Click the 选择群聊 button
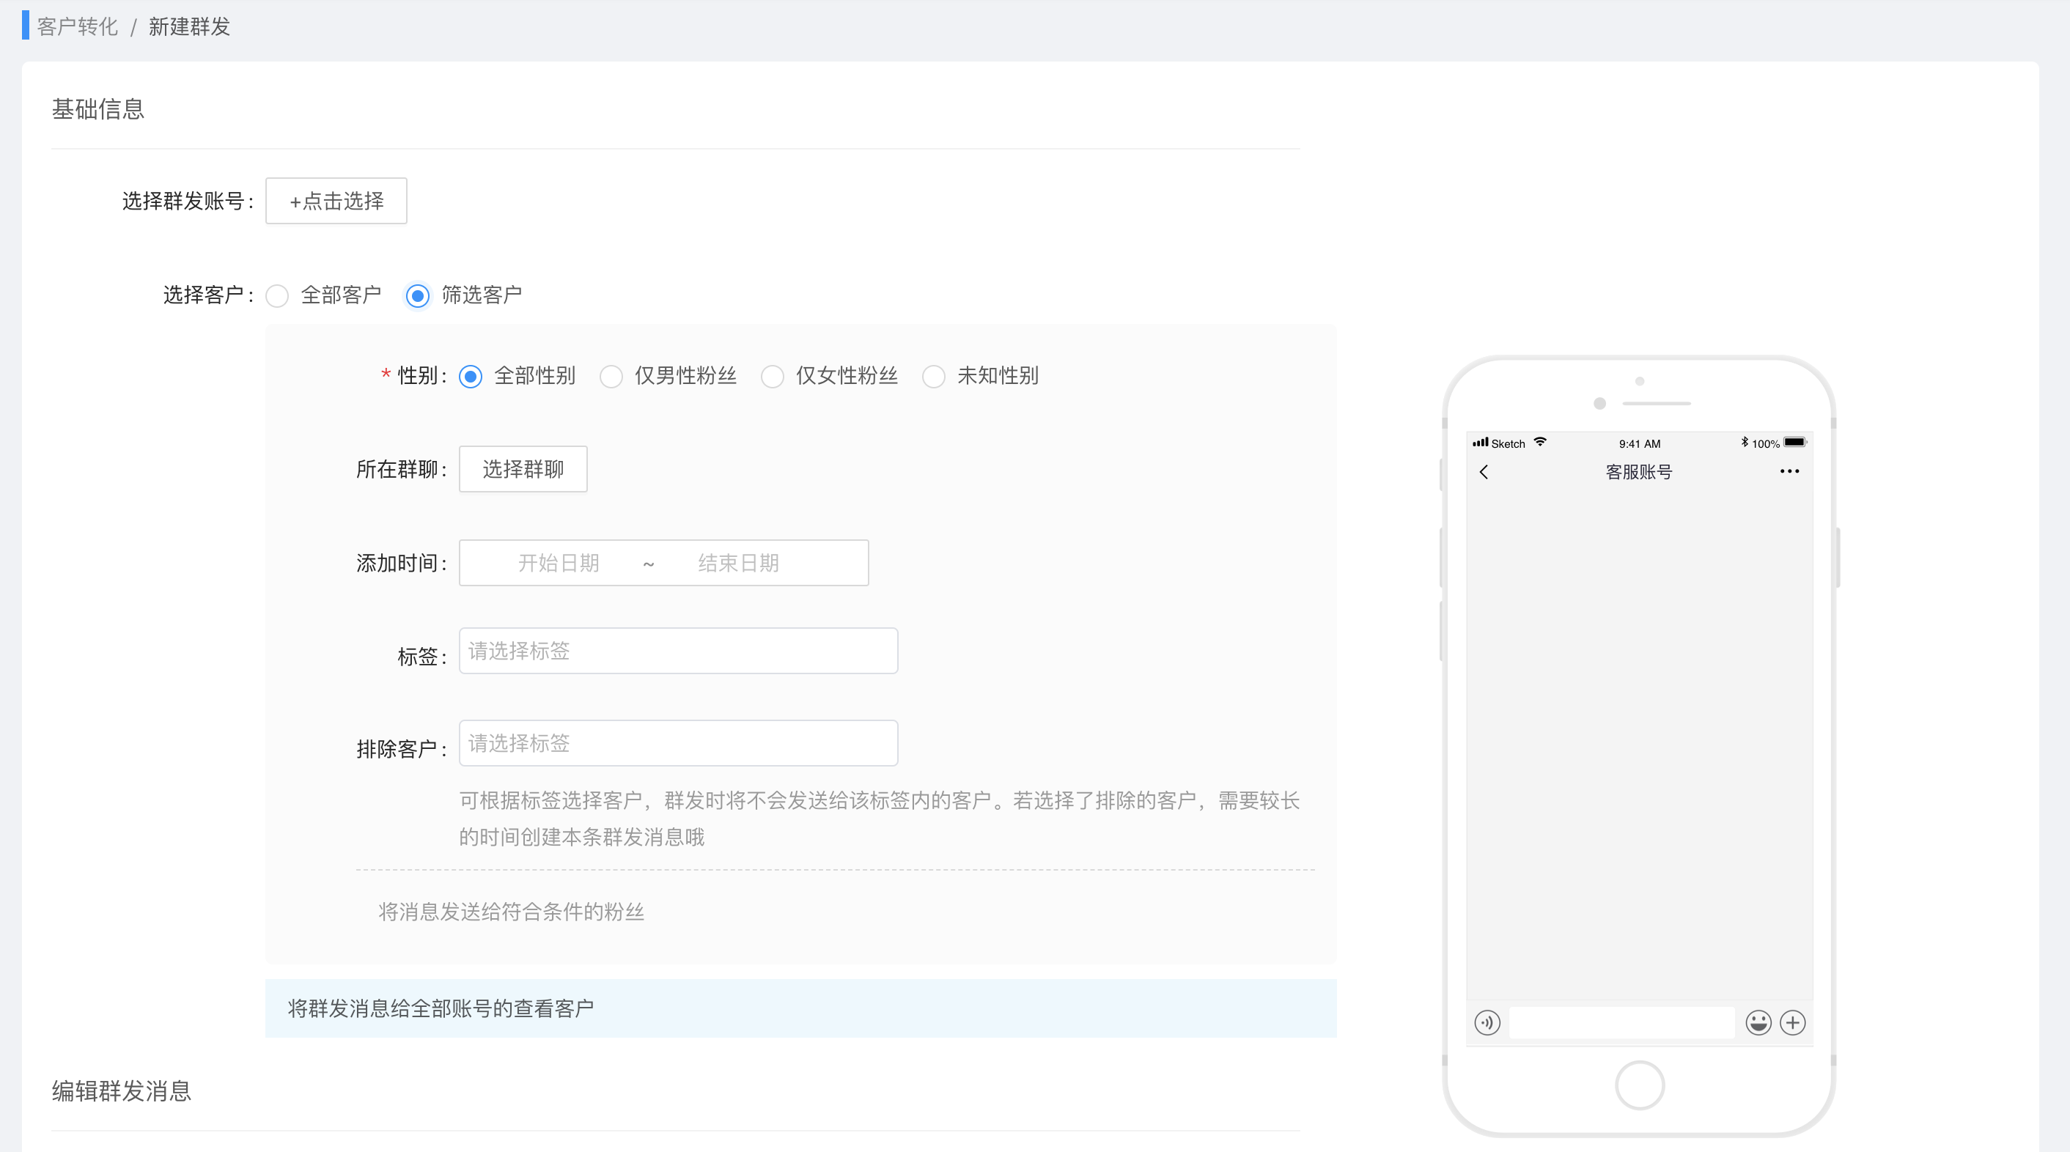2070x1152 pixels. [523, 469]
